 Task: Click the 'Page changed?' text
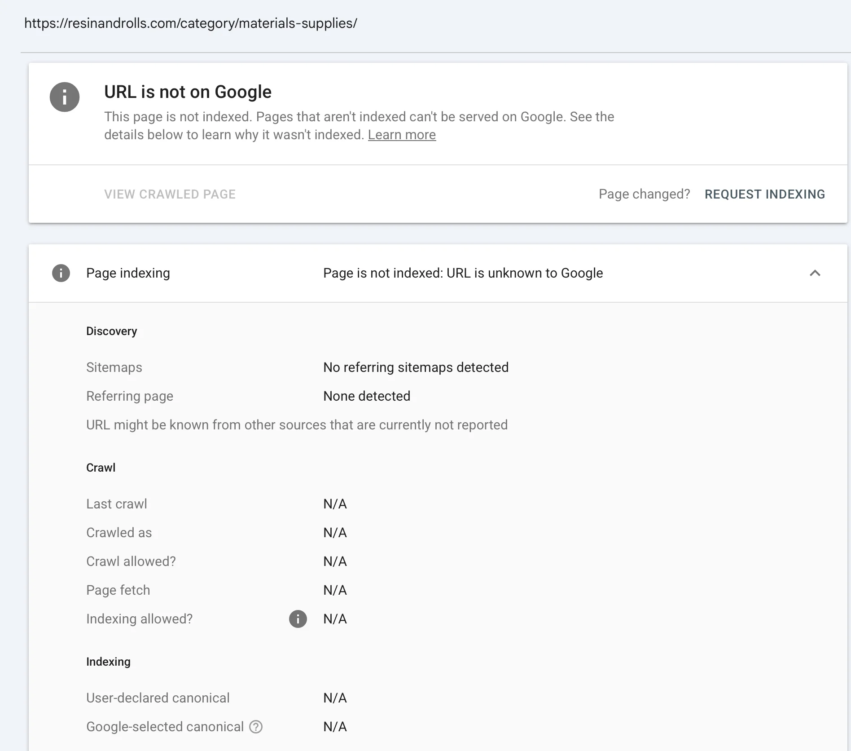point(645,194)
